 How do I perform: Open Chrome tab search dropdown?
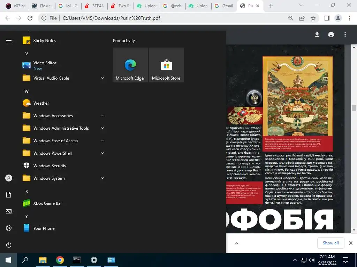click(301, 5)
